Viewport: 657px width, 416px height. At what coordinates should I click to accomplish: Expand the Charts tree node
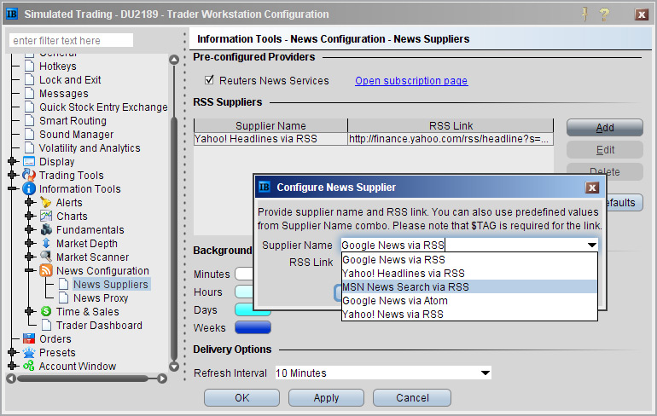29,216
